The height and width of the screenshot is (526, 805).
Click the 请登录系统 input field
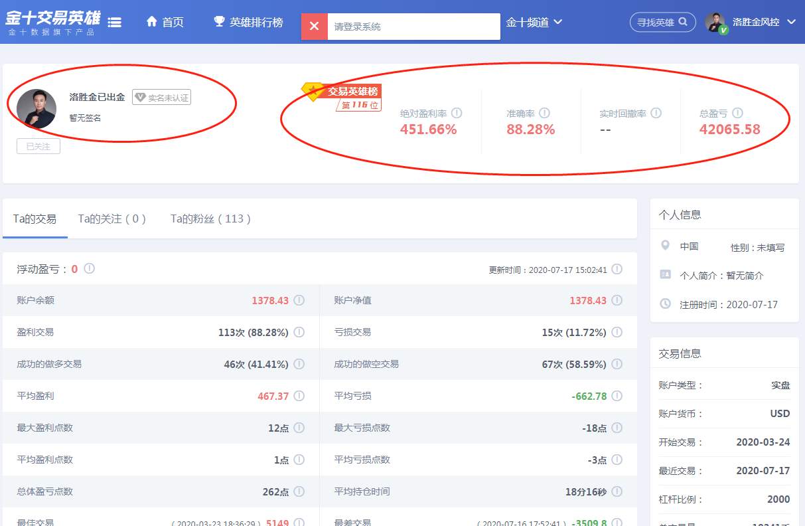[413, 27]
